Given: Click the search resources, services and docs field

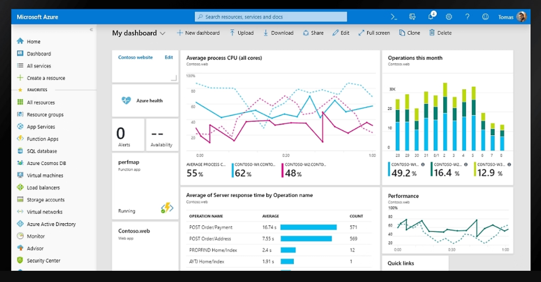Looking at the screenshot, I should coord(271,17).
